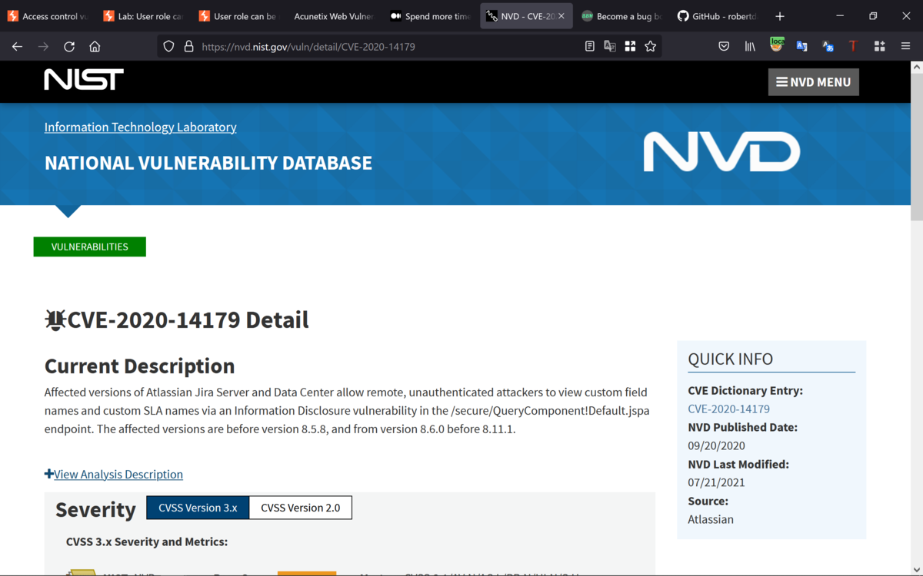
Task: Save page to Pocket
Action: 724,47
